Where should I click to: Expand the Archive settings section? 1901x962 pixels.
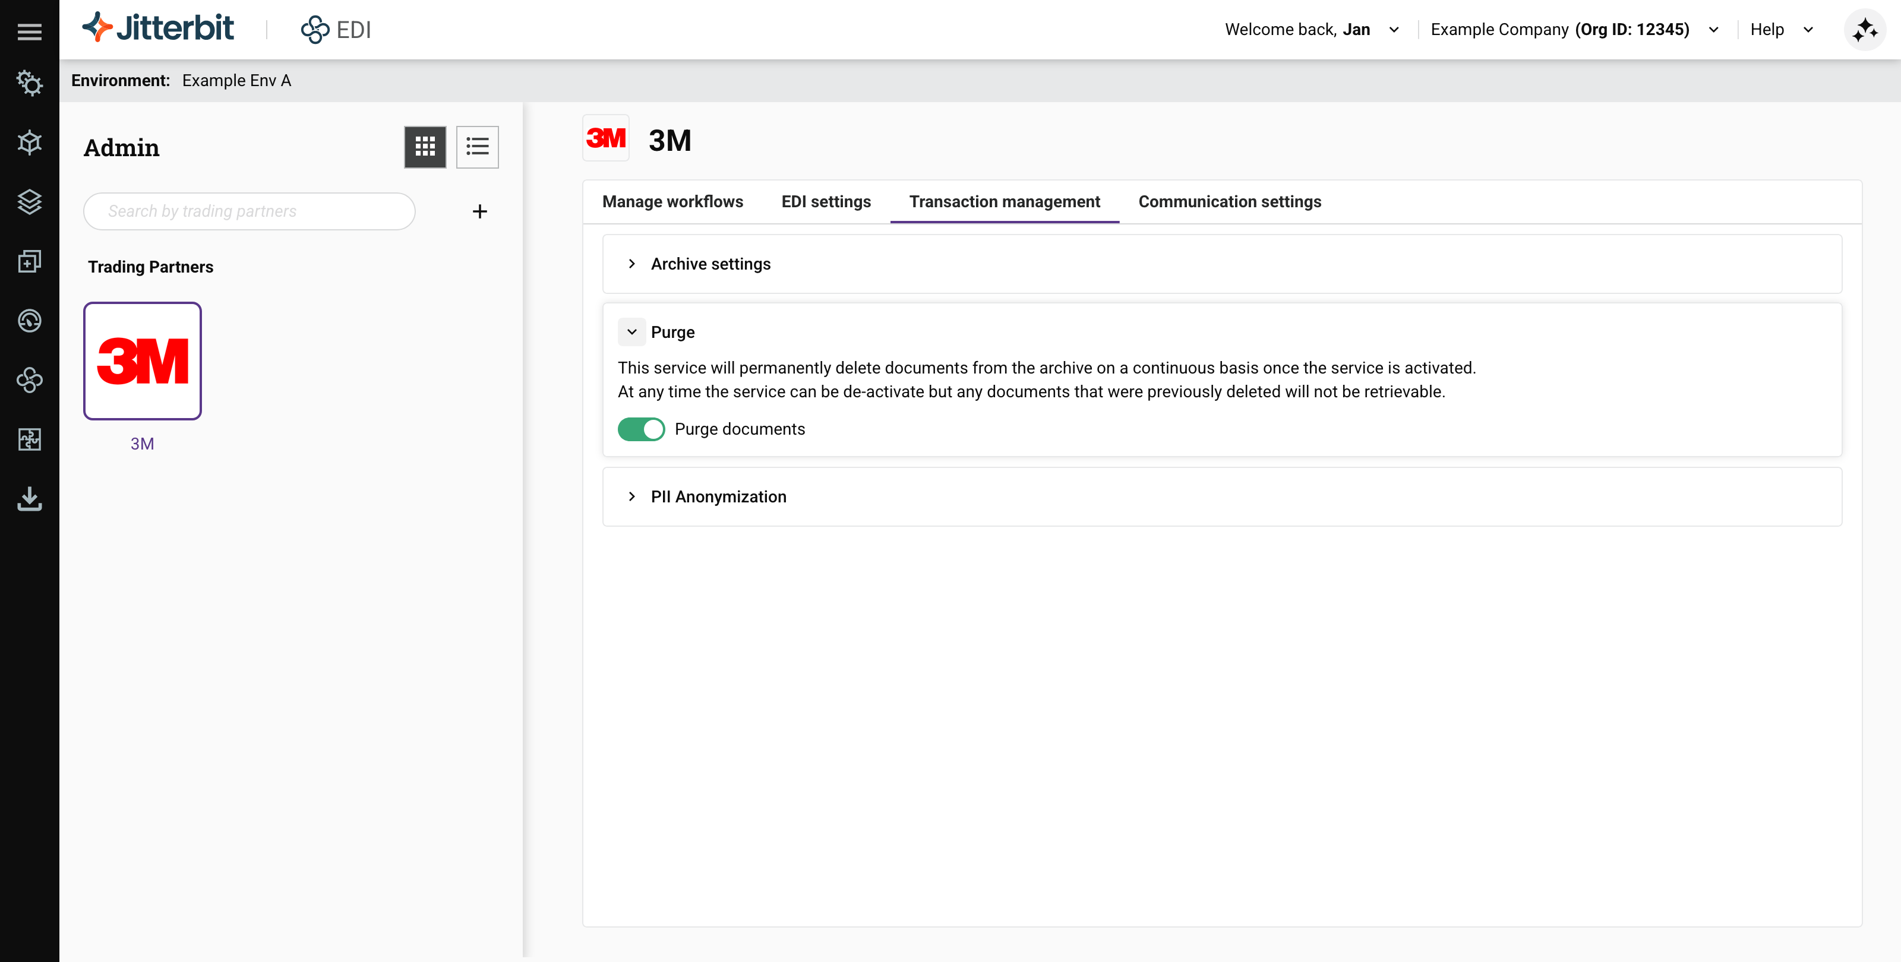(x=631, y=264)
